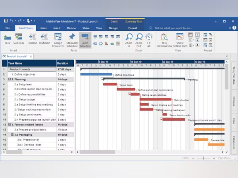This screenshot has height=178, width=238.
Task: Indent the selected task
Action: (x=33, y=39)
